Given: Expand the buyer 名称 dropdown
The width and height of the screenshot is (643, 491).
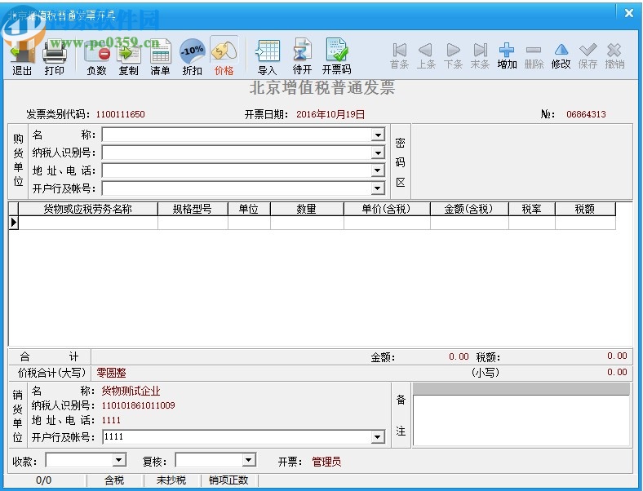Looking at the screenshot, I should [x=377, y=135].
